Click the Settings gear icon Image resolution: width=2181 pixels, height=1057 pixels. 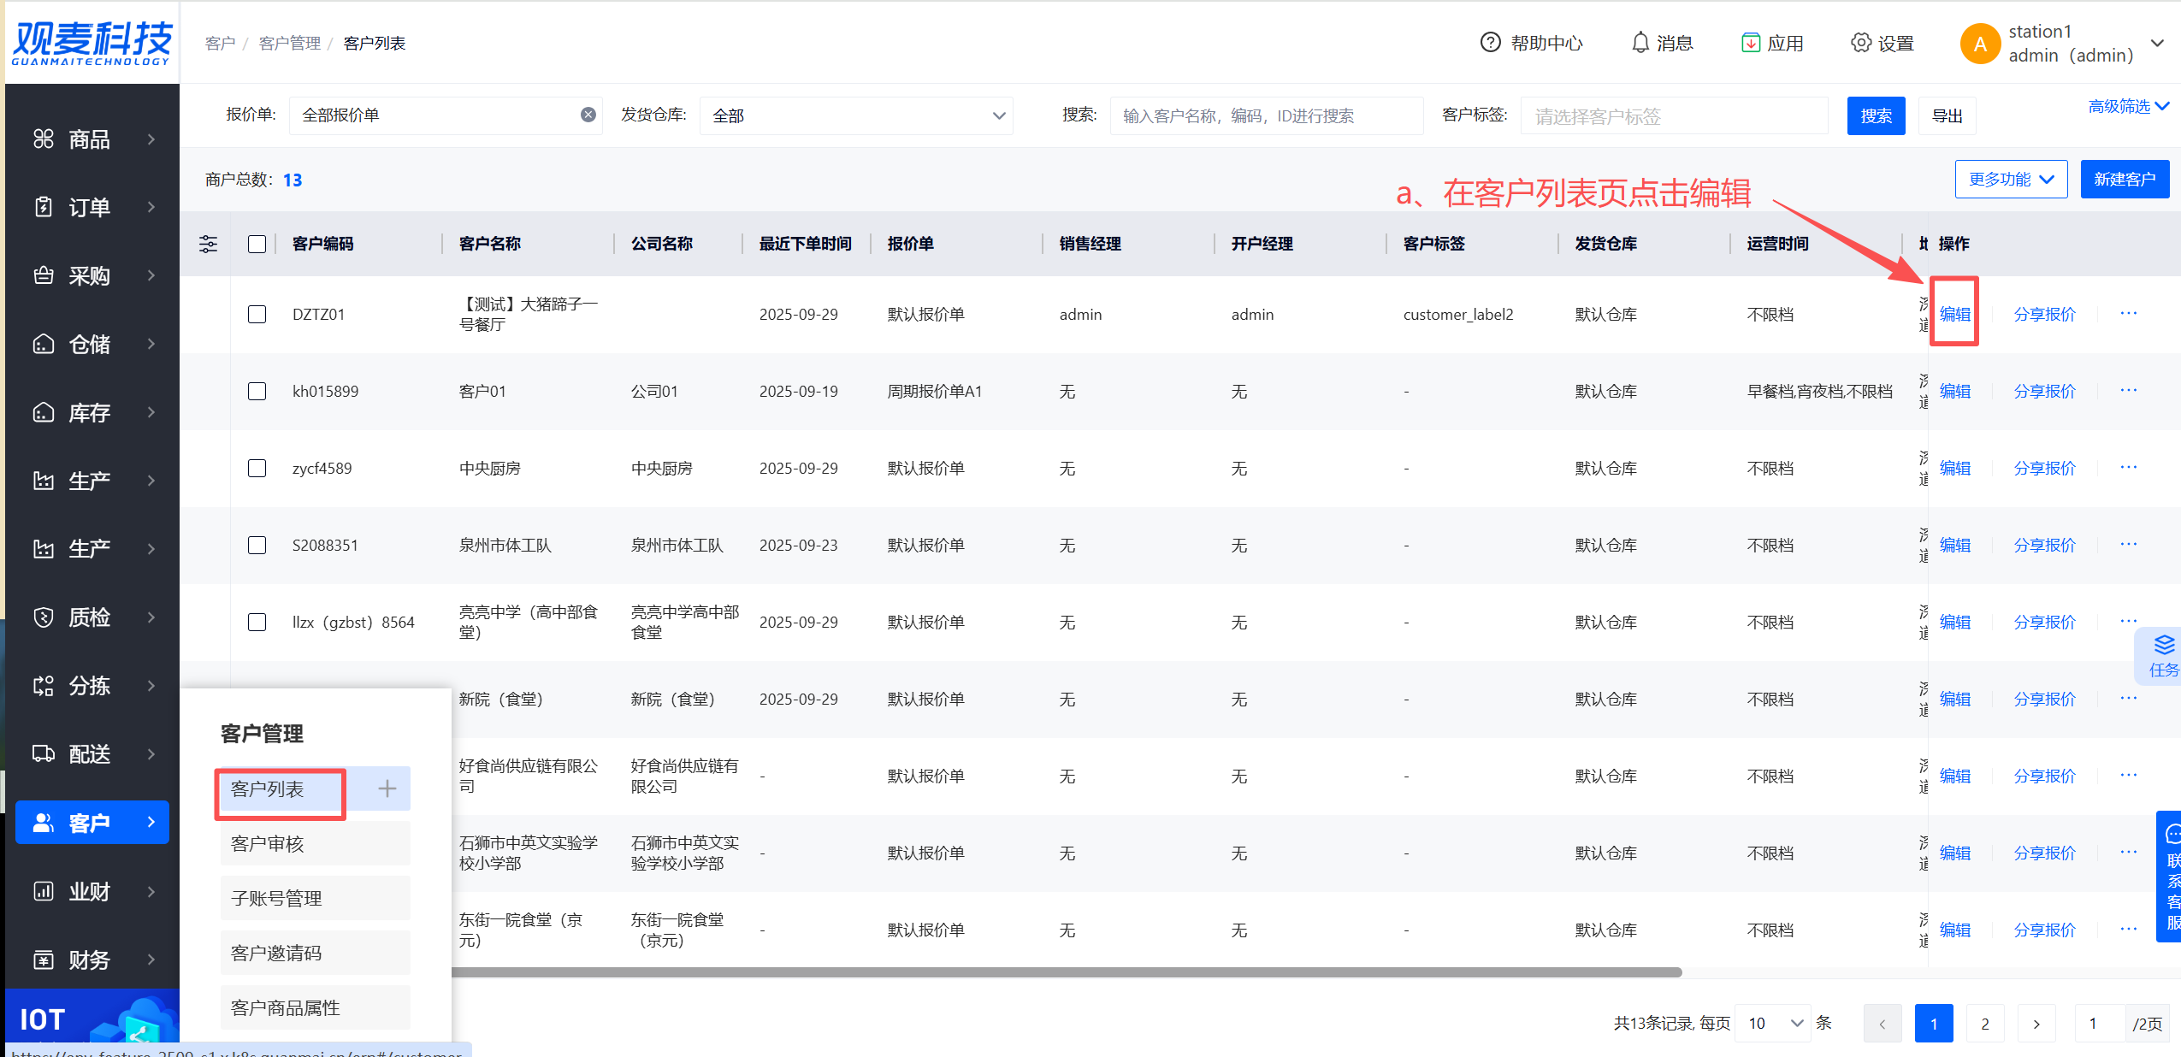1860,43
